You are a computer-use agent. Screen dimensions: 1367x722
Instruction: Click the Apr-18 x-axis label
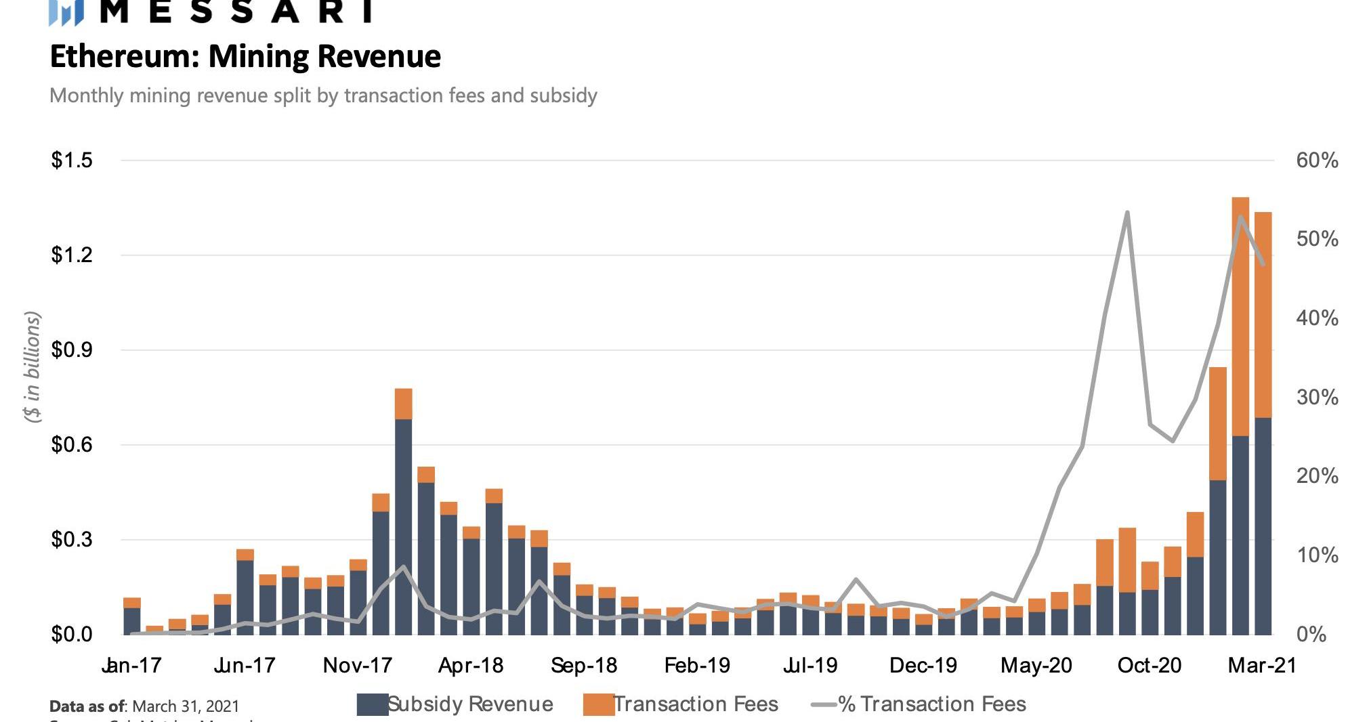coord(471,666)
